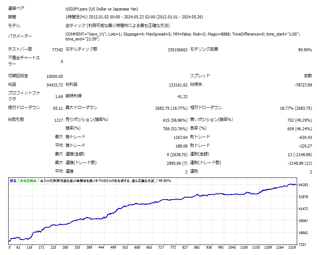The image size is (317, 255).
Task: Click the net profit value 54433.73
Action: pos(55,85)
